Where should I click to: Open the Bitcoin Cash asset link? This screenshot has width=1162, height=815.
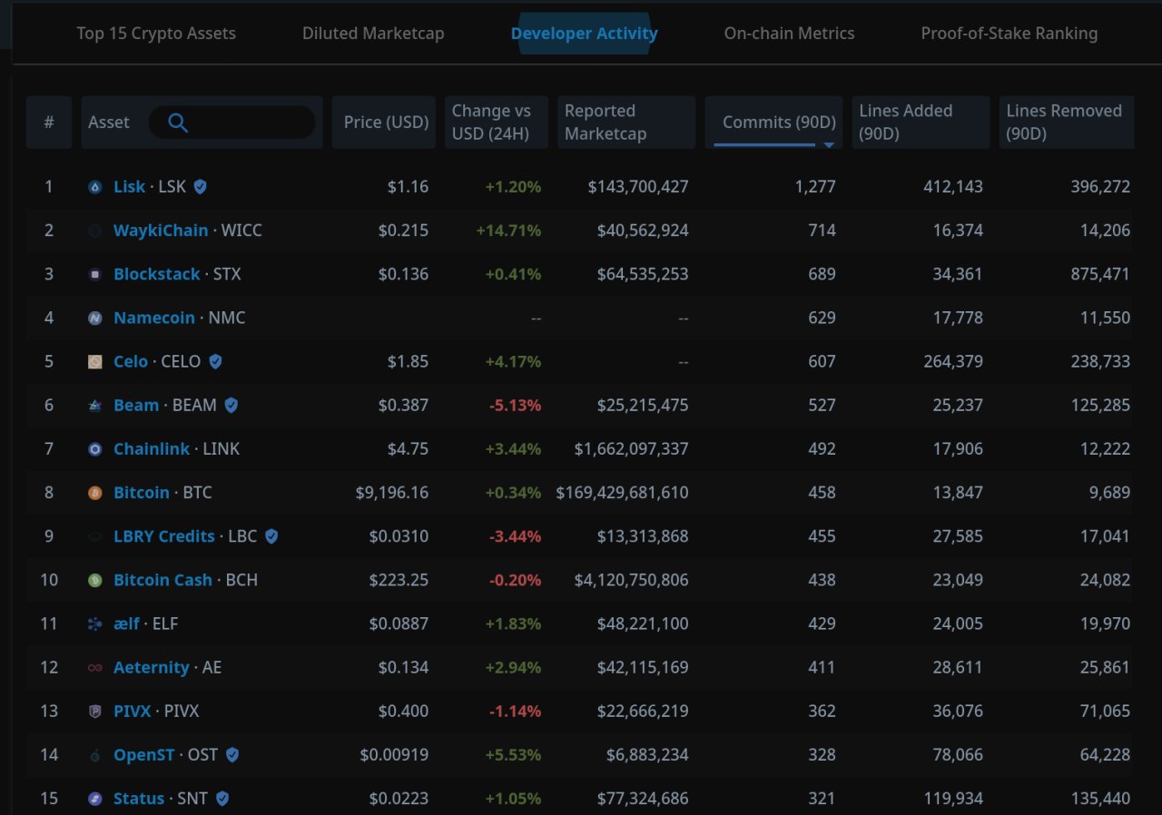click(x=162, y=580)
